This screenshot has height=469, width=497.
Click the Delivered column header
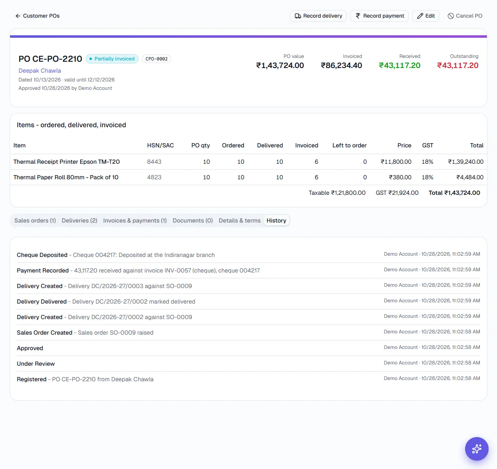click(270, 145)
